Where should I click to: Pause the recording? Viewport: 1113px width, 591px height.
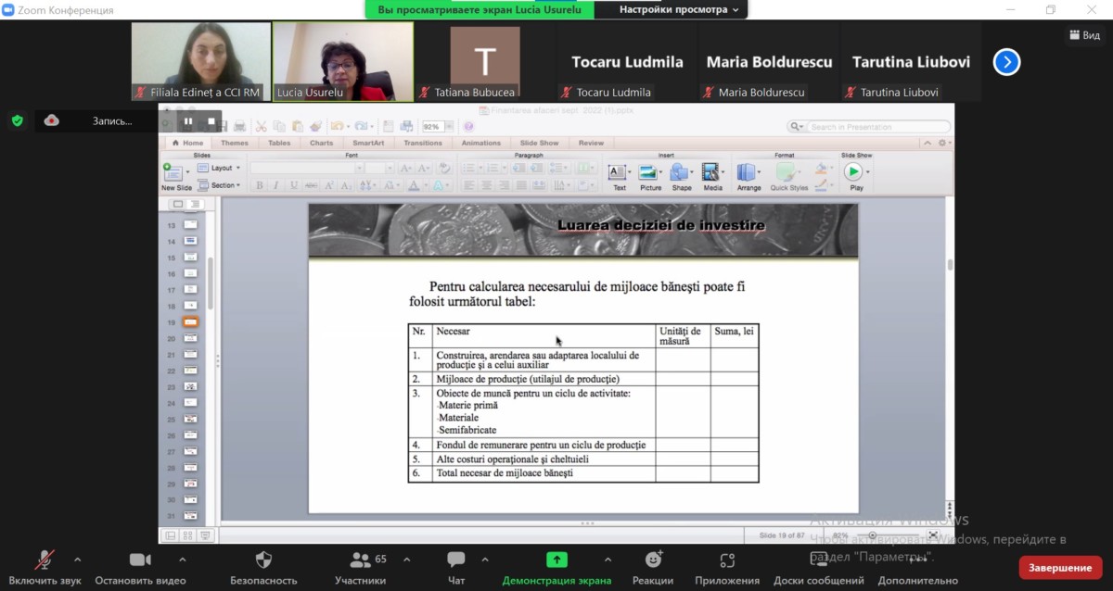click(188, 120)
